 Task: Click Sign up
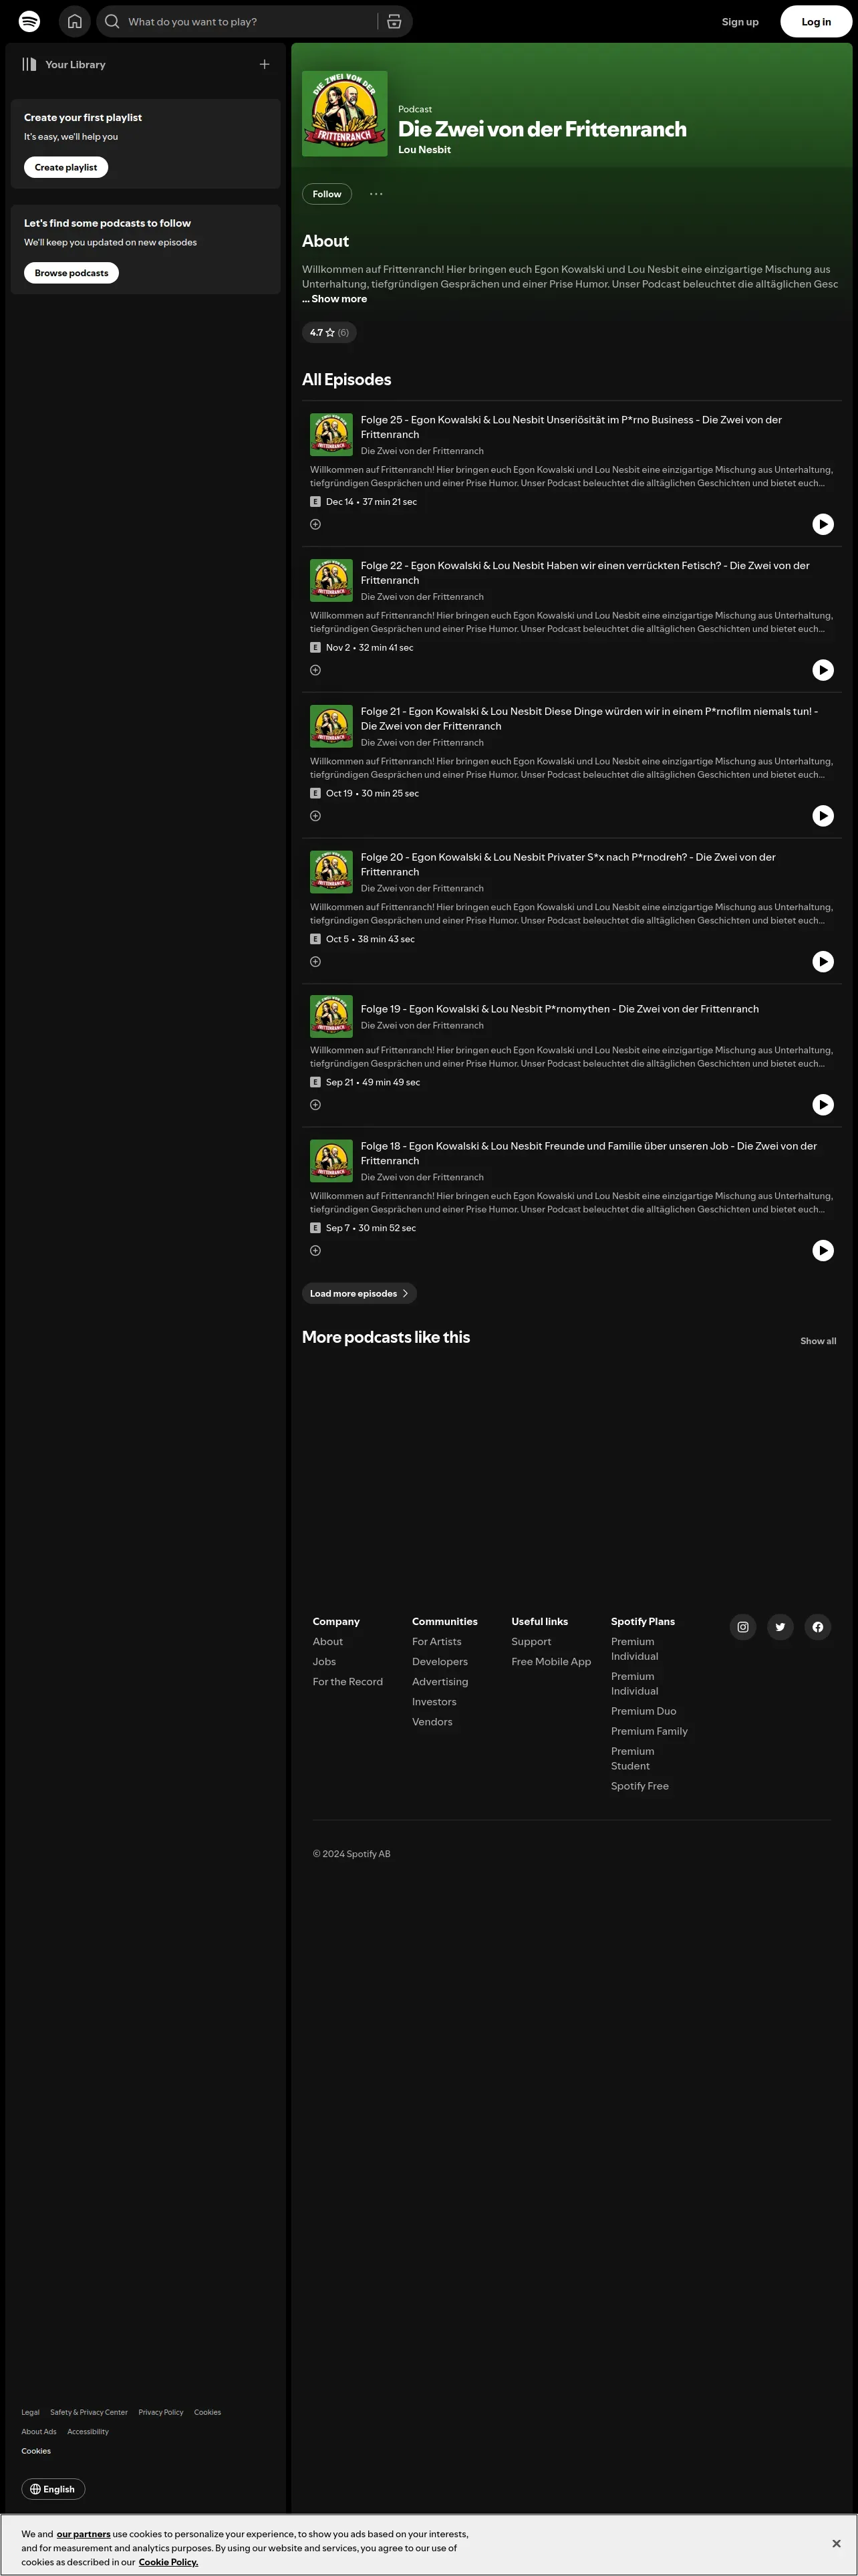tap(740, 21)
